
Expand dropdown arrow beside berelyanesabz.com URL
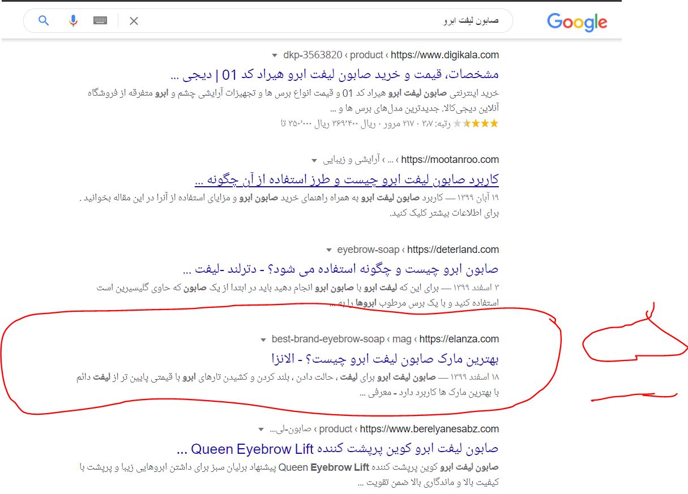coord(260,429)
